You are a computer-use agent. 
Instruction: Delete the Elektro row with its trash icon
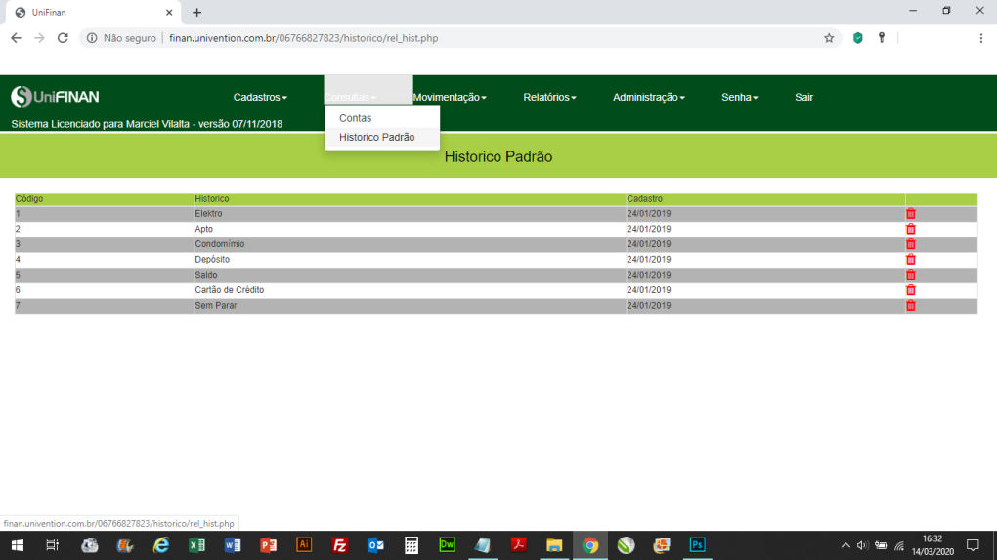pyautogui.click(x=911, y=214)
